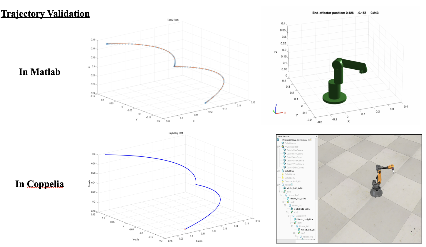Screen dimensions: 426x247
Task: Collapse the XYZCameraProxy tree node
Action: (x=278, y=146)
